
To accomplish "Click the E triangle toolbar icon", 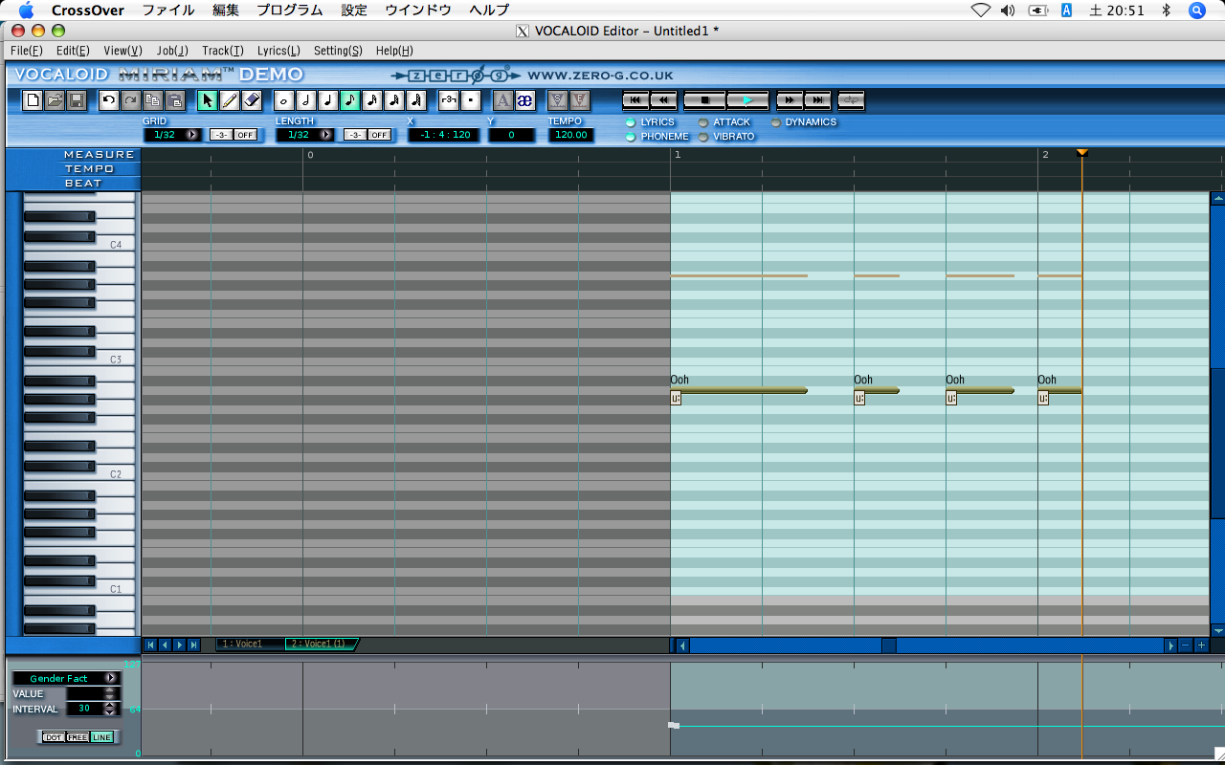I will (x=579, y=100).
